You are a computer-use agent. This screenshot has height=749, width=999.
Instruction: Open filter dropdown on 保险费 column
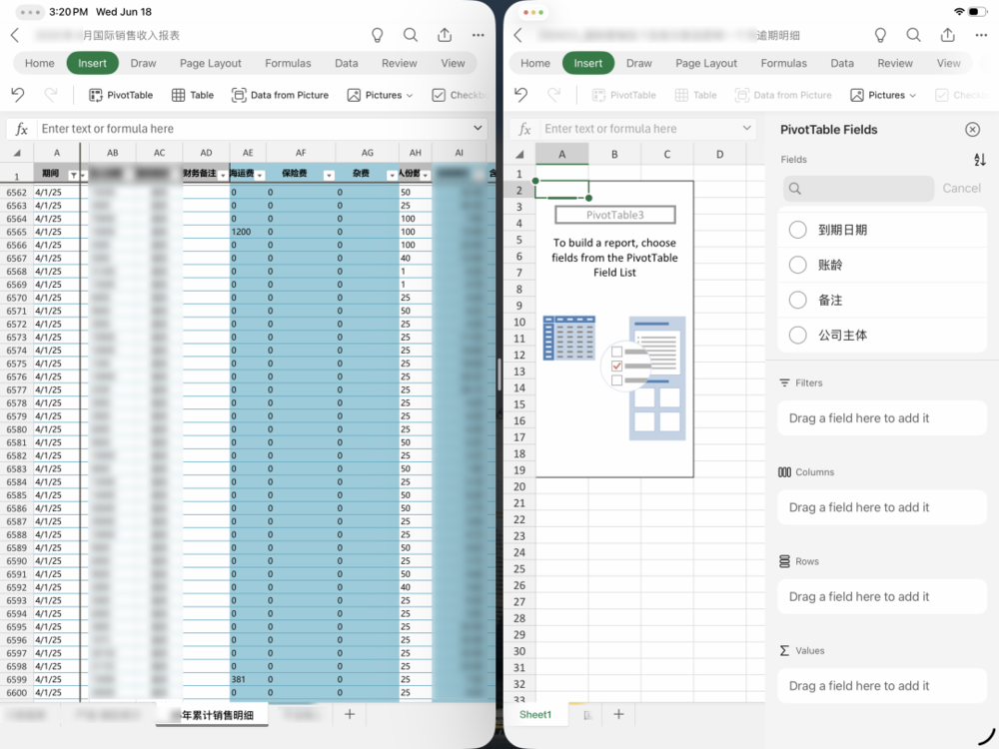[329, 176]
